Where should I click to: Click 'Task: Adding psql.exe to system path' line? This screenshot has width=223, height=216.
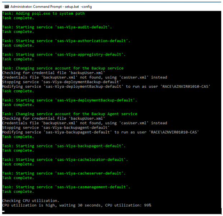[x=43, y=14]
